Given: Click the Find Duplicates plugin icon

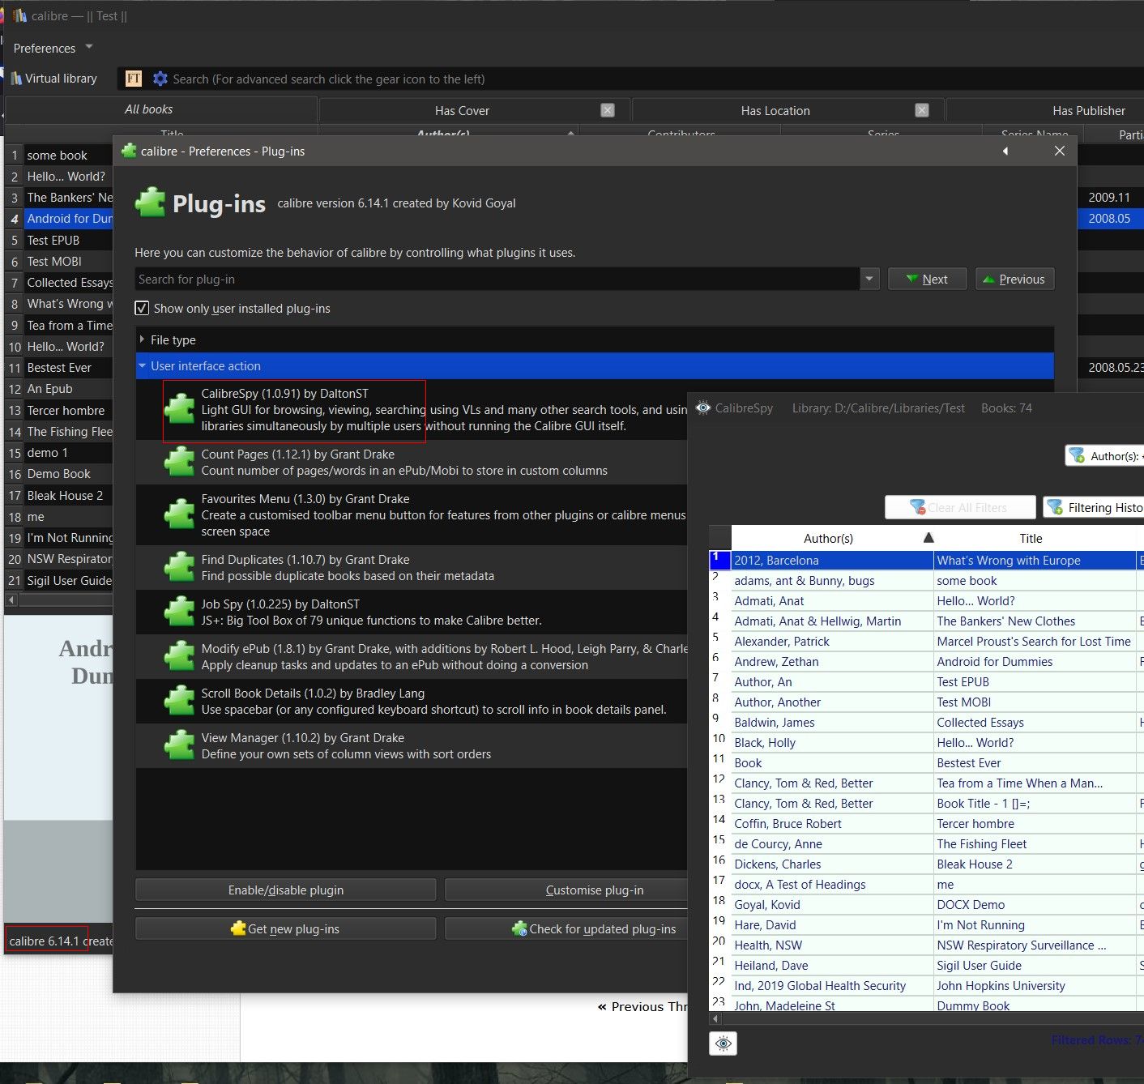Looking at the screenshot, I should (x=179, y=568).
